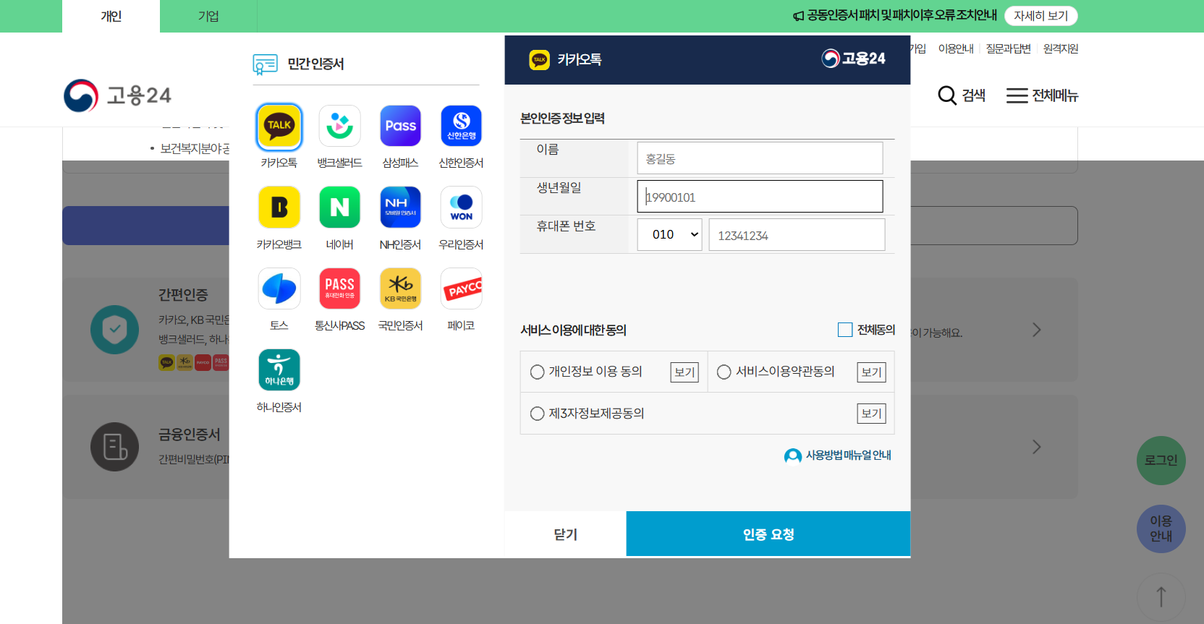1204x624 pixels.
Task: Switch to the 개인 tab
Action: 111,16
